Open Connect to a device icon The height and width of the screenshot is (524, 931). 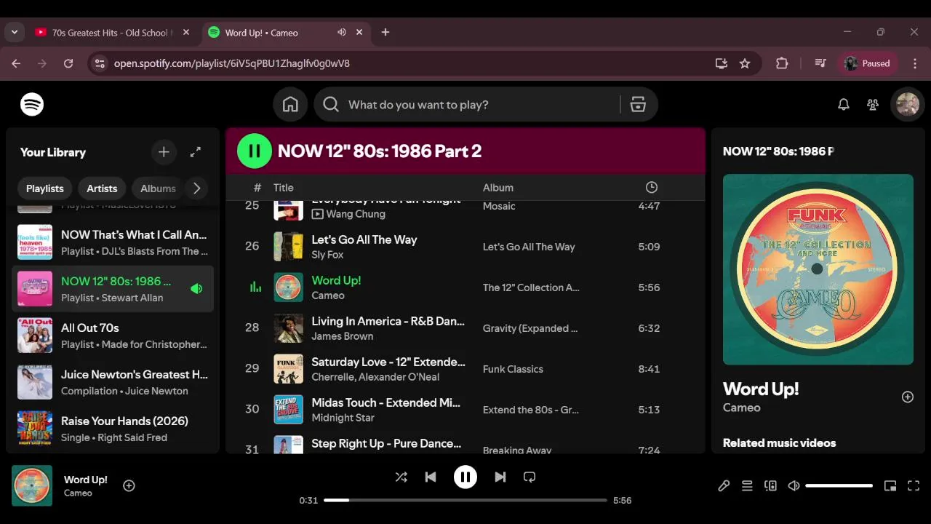point(770,485)
